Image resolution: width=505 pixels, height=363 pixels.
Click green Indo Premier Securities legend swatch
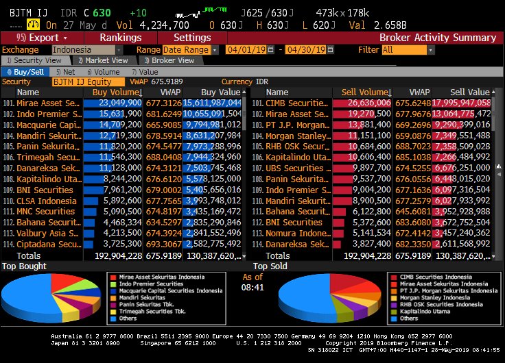[113, 284]
